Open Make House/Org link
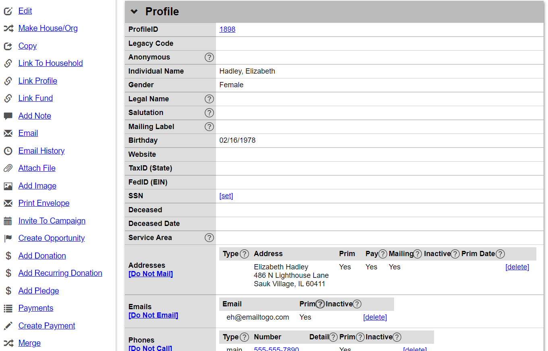The image size is (548, 351). (48, 28)
